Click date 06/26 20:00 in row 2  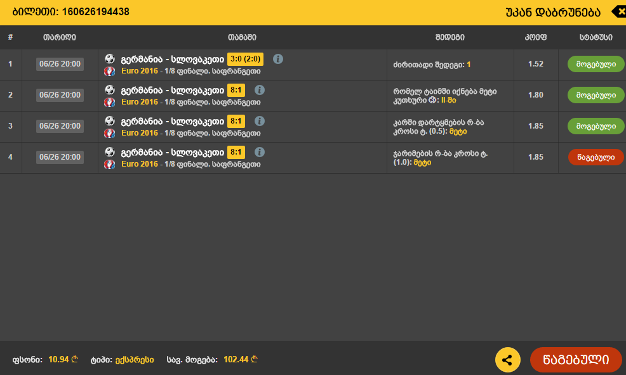click(60, 95)
